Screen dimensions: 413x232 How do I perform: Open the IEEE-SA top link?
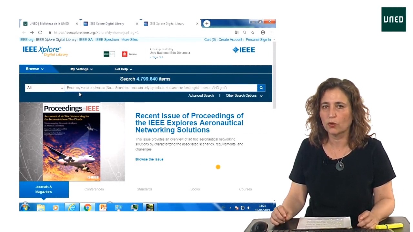click(x=86, y=40)
